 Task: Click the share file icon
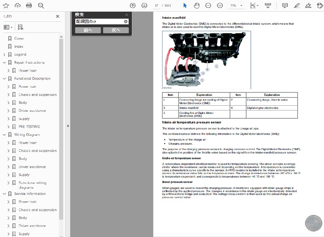tap(320, 6)
